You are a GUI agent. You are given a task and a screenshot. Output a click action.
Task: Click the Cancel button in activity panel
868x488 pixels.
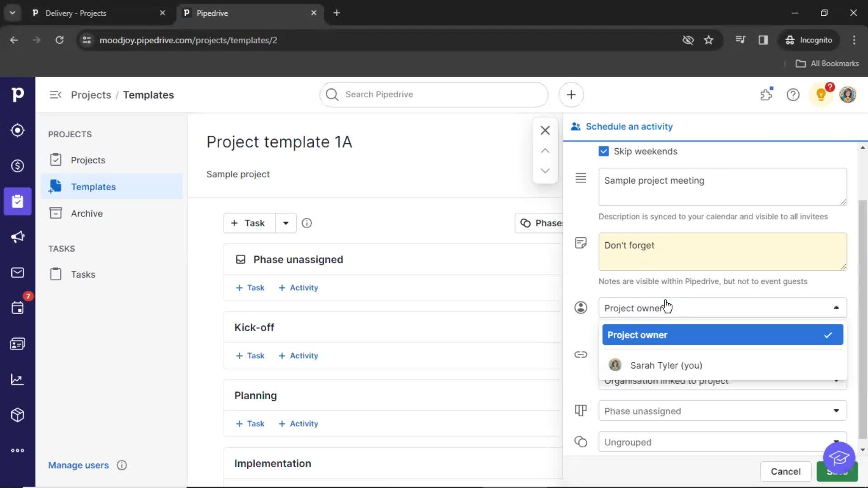(x=786, y=471)
